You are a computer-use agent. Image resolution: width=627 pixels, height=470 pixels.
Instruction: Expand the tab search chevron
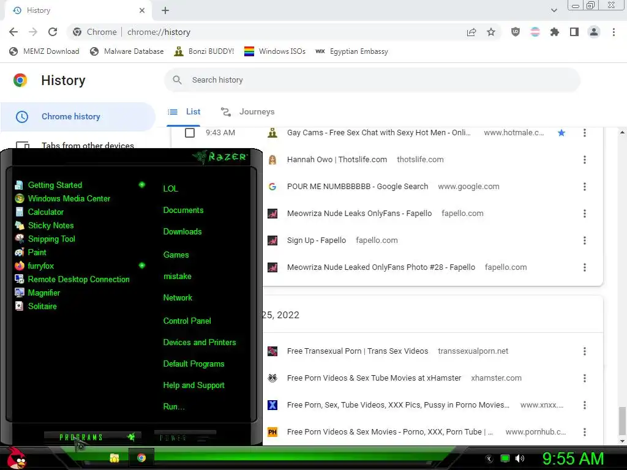[554, 10]
